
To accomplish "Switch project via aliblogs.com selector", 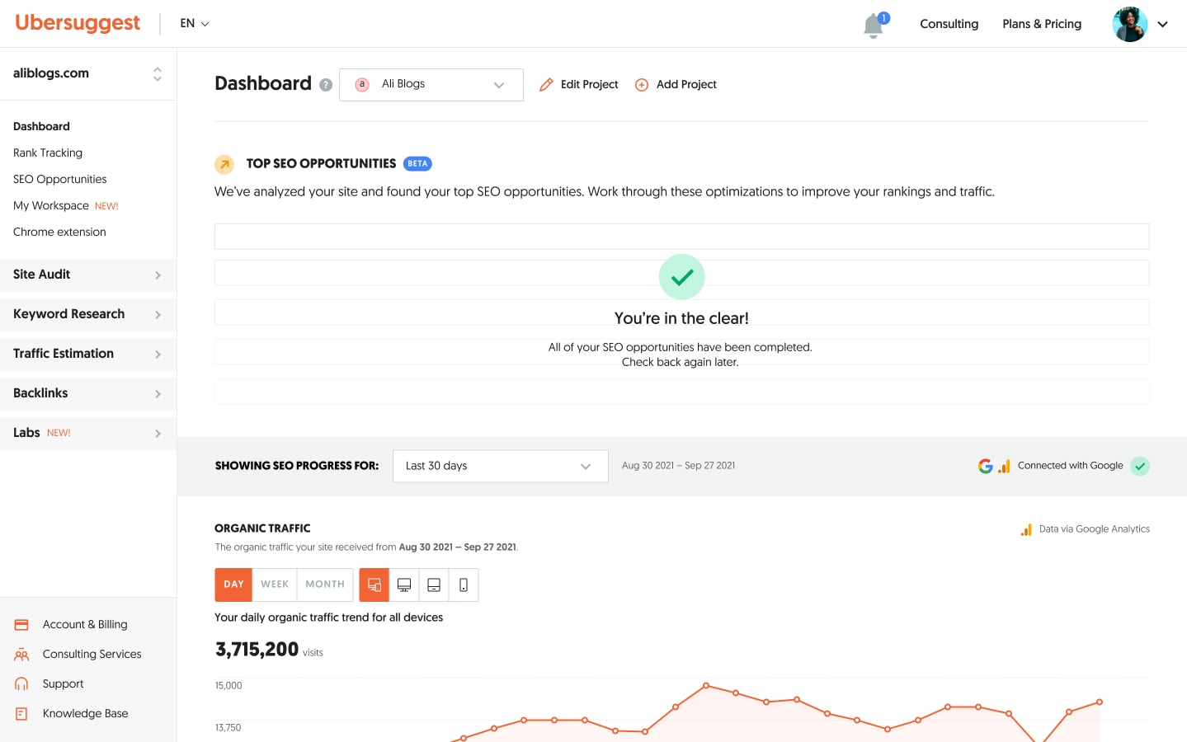I will [x=88, y=73].
